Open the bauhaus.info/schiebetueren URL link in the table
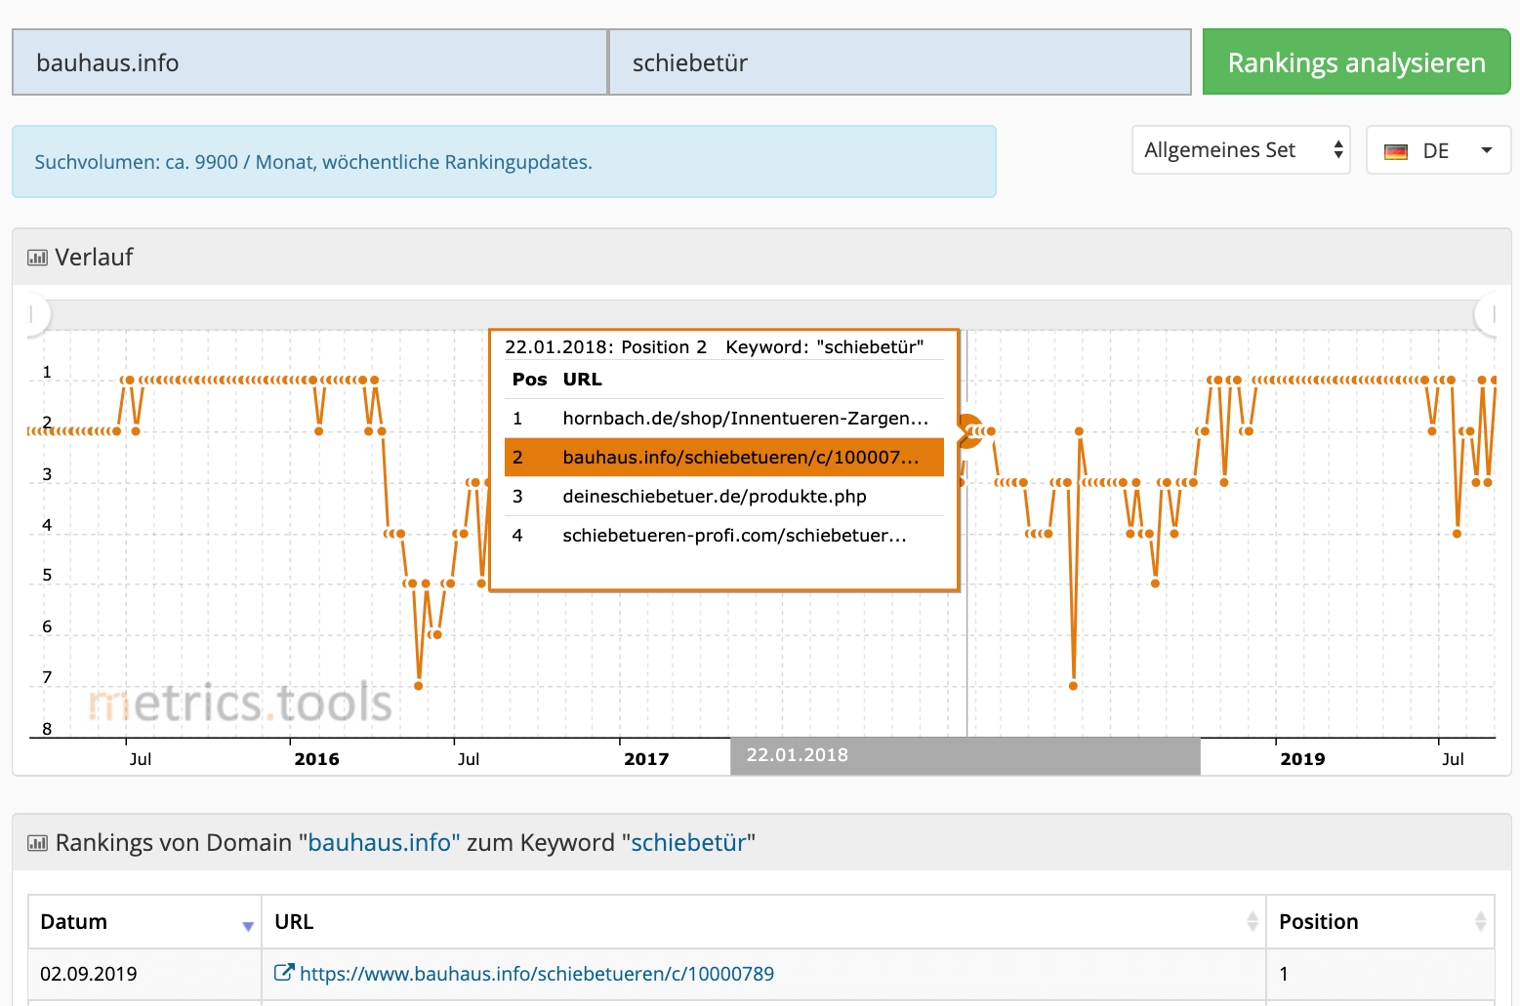This screenshot has height=1006, width=1520. pyautogui.click(x=537, y=974)
